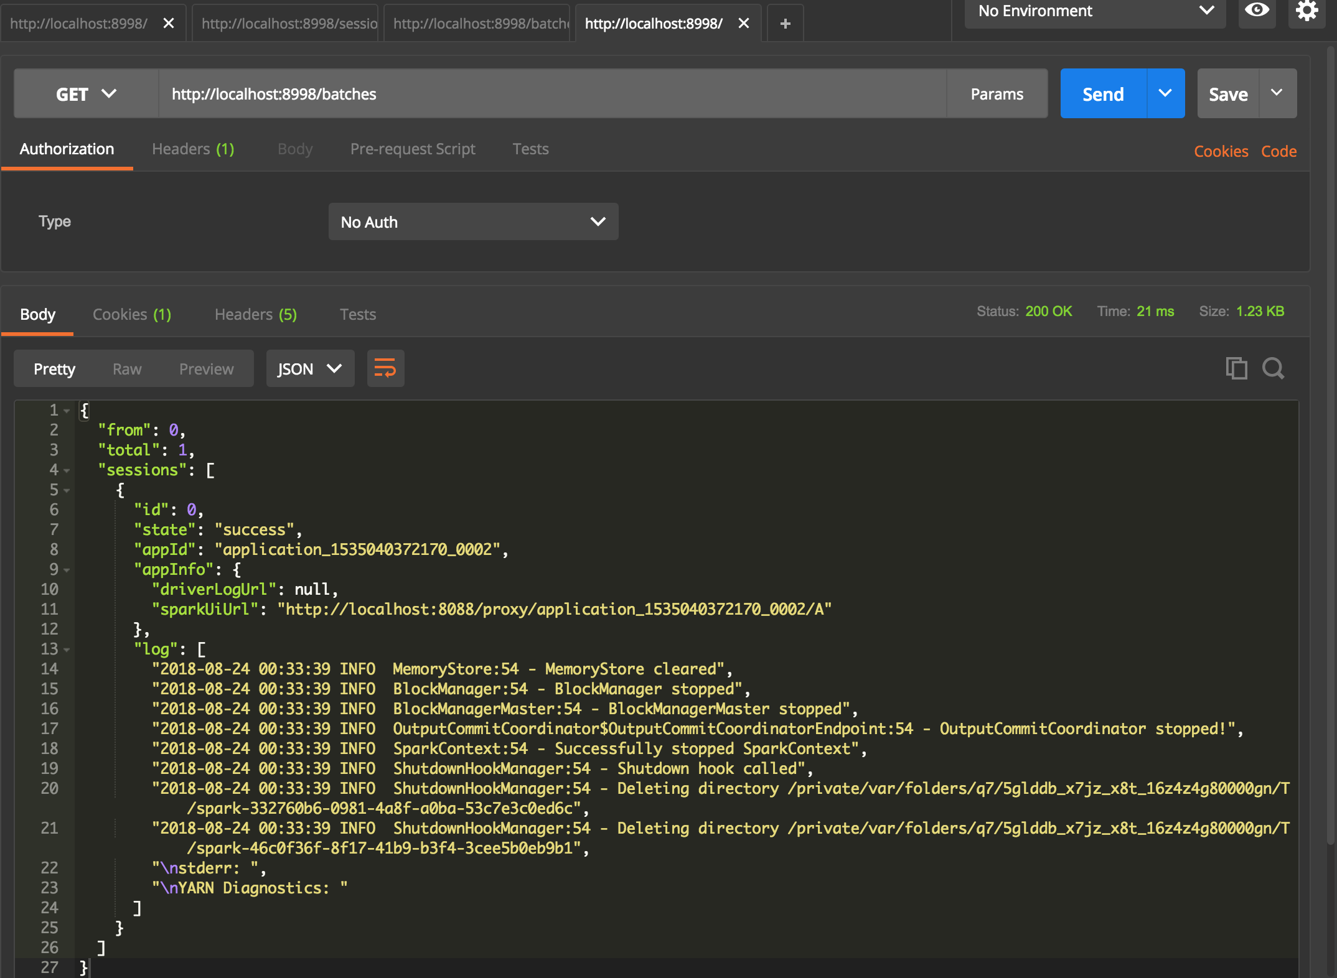This screenshot has width=1337, height=978.
Task: Open the response Cookies (1) tab
Action: pyautogui.click(x=131, y=315)
